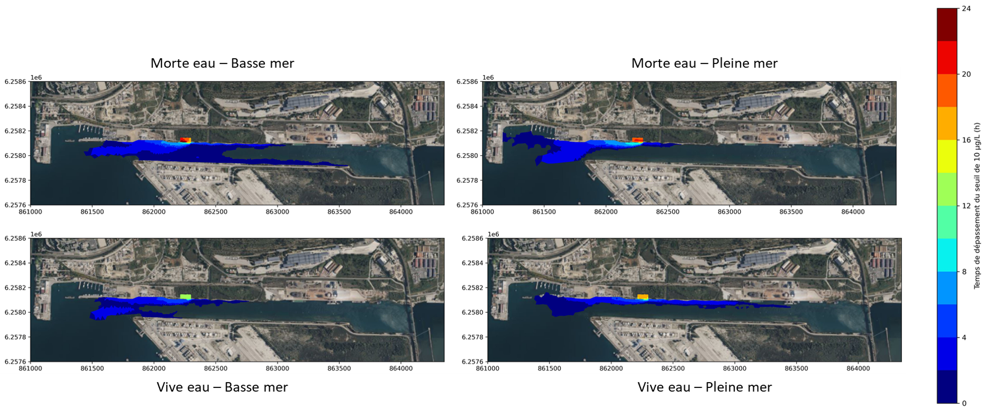Click the red-orange source square in top-left map
This screenshot has width=986, height=409.
(x=185, y=140)
